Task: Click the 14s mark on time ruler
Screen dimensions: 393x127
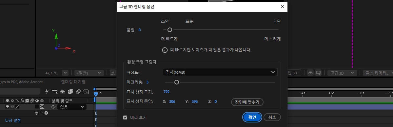Action: [302, 93]
